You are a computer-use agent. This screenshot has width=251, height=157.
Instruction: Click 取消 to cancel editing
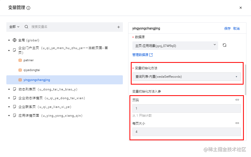[236, 29]
